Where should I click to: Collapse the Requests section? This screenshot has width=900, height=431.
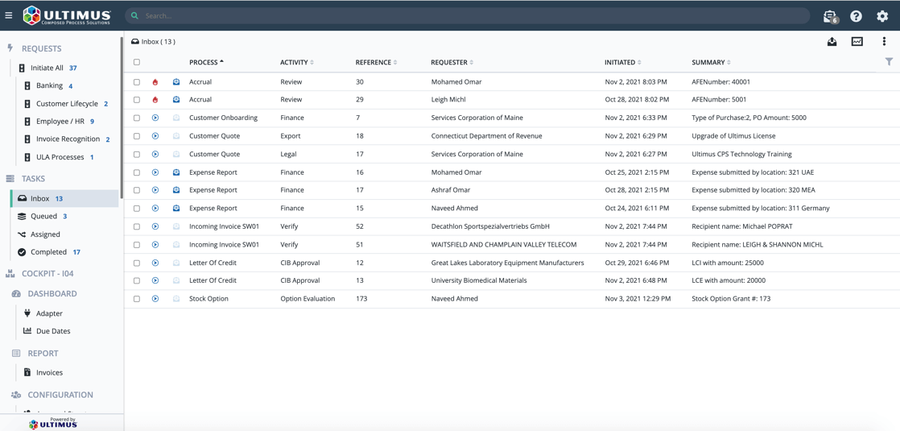pos(41,48)
